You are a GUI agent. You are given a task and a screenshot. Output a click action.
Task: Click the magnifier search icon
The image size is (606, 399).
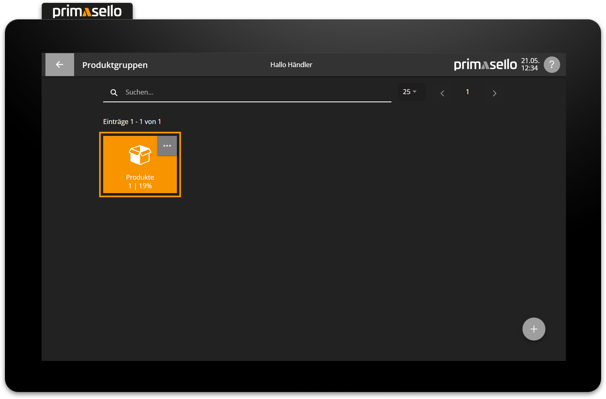pyautogui.click(x=114, y=92)
